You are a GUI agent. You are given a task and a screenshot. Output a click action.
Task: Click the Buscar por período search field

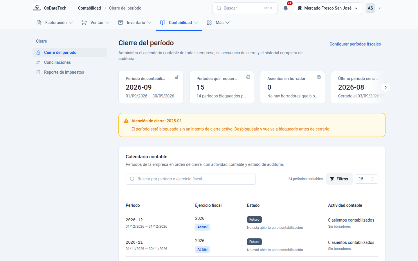[x=191, y=179]
